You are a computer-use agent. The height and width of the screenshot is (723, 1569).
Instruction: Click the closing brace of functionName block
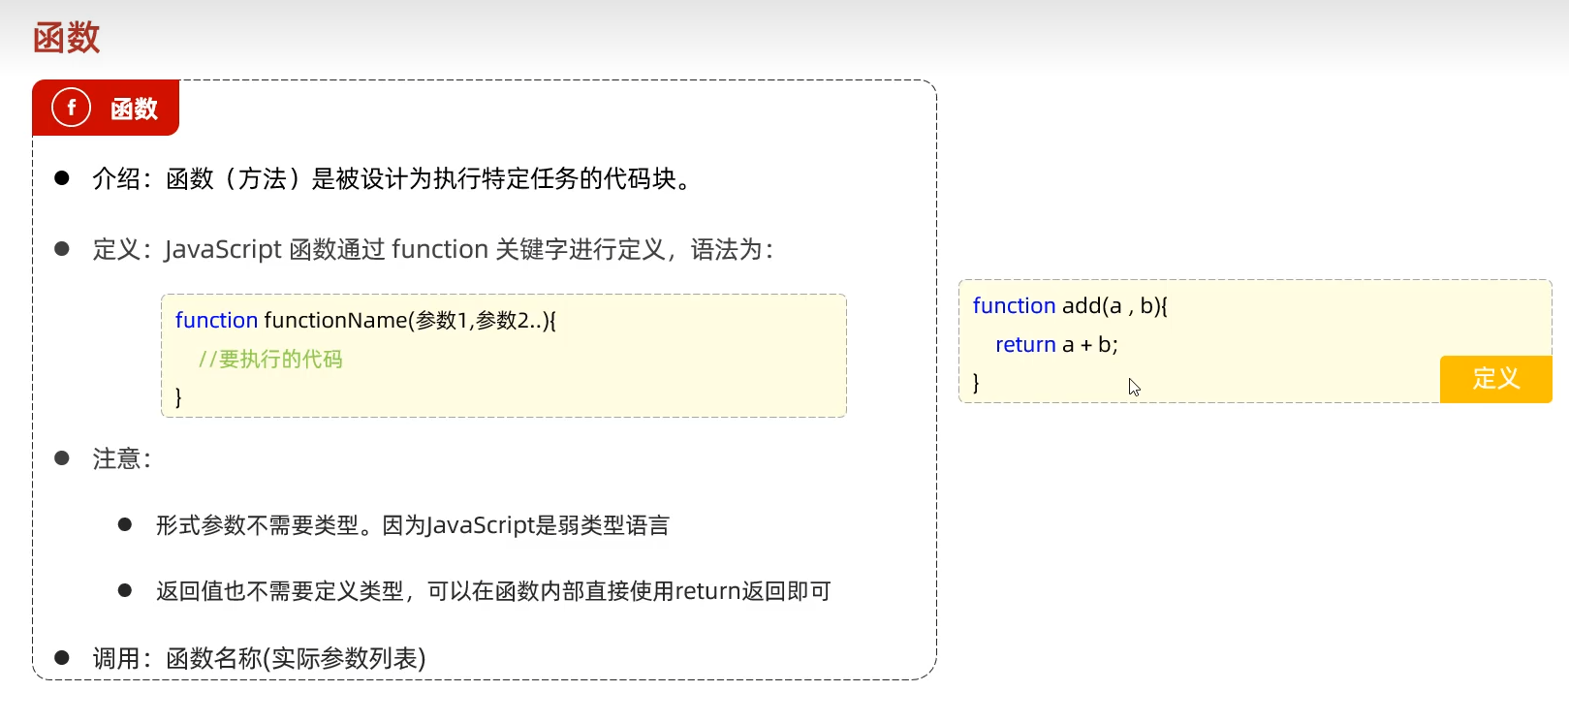[178, 396]
